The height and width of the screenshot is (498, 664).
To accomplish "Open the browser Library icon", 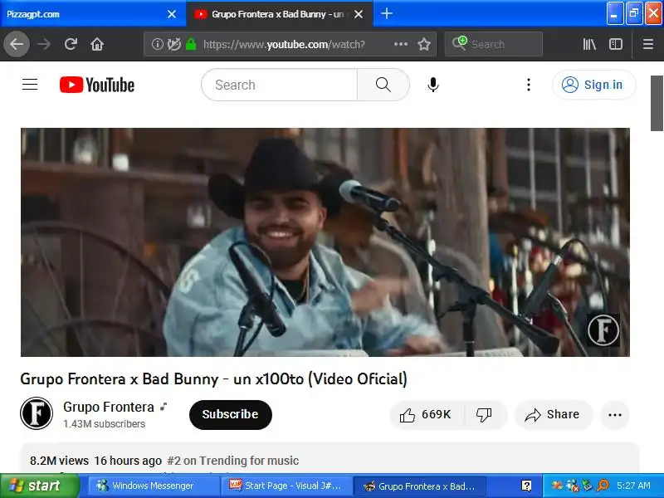I will [589, 44].
